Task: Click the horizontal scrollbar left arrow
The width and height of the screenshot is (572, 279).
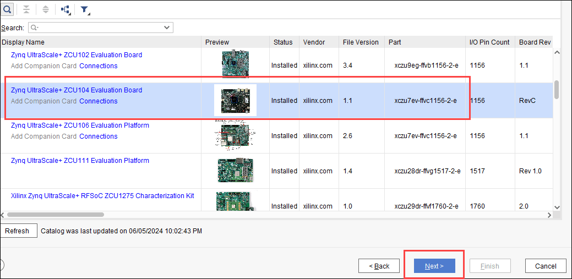Action: click(x=3, y=215)
